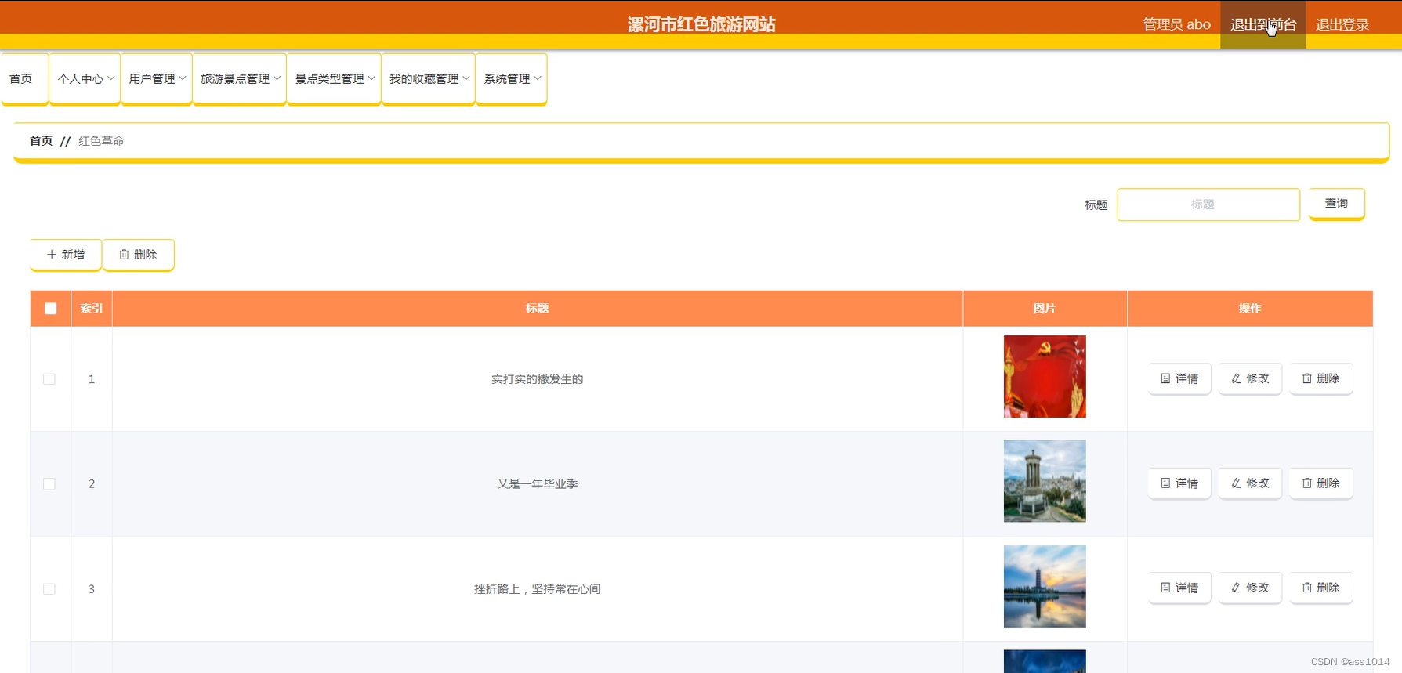Click the title text 挫折路上，坚持常在心间
This screenshot has width=1402, height=673.
click(x=538, y=589)
